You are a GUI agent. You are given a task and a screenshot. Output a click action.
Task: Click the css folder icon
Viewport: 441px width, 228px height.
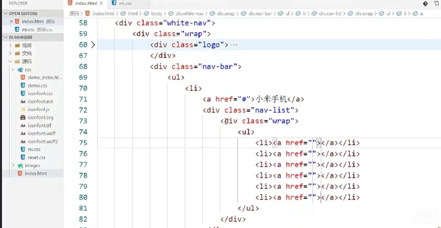point(20,69)
